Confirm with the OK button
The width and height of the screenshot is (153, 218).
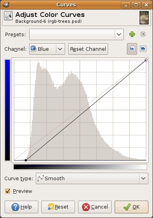pos(131,207)
